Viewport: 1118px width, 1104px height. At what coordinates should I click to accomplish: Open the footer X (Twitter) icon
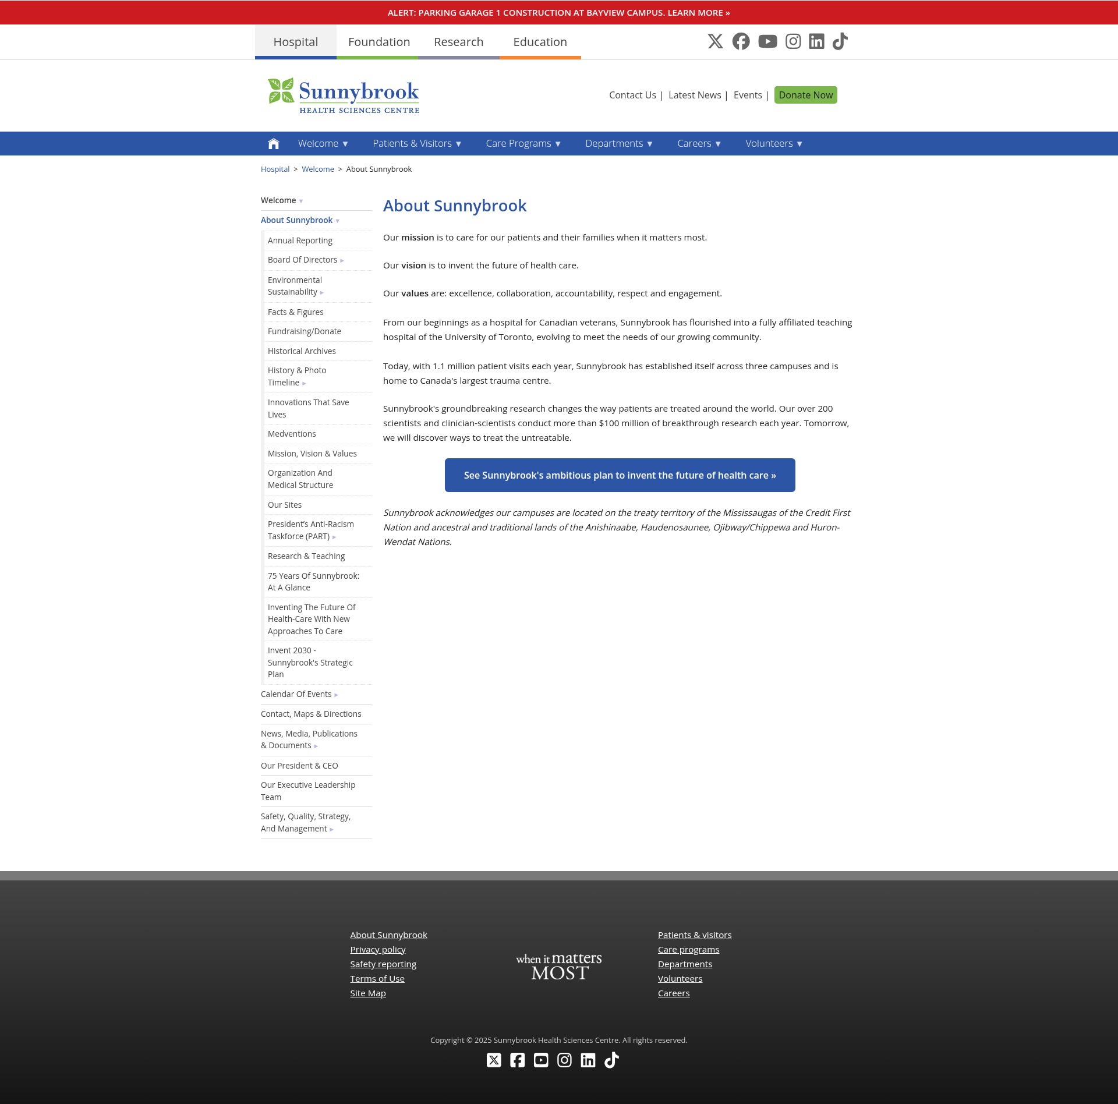click(x=494, y=1060)
